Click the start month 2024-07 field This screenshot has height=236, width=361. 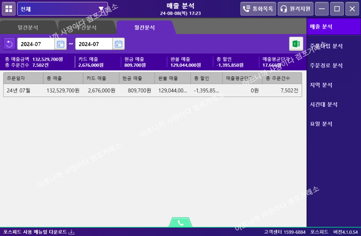tap(36, 44)
